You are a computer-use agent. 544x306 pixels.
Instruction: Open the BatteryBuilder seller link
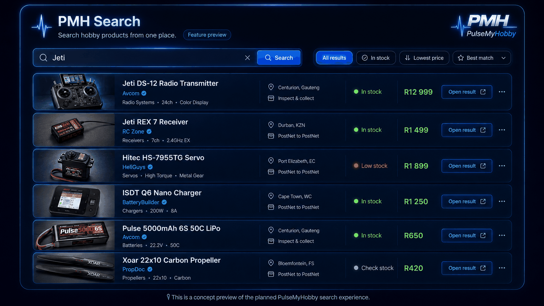click(141, 202)
